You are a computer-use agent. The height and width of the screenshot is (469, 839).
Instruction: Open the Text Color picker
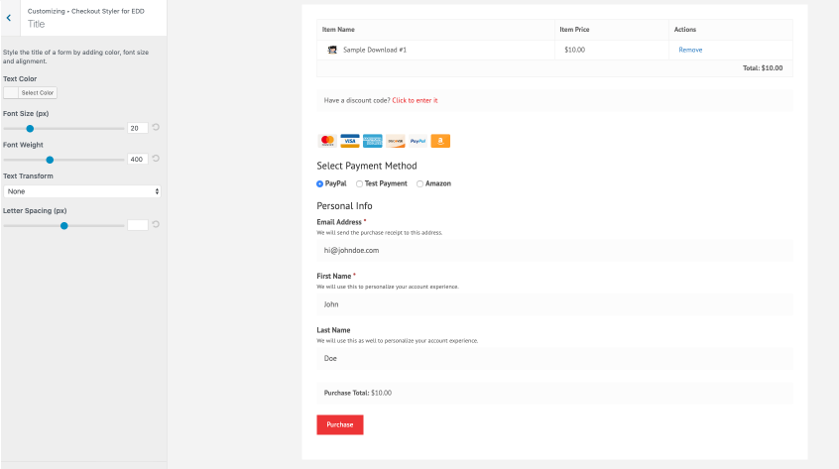click(30, 92)
